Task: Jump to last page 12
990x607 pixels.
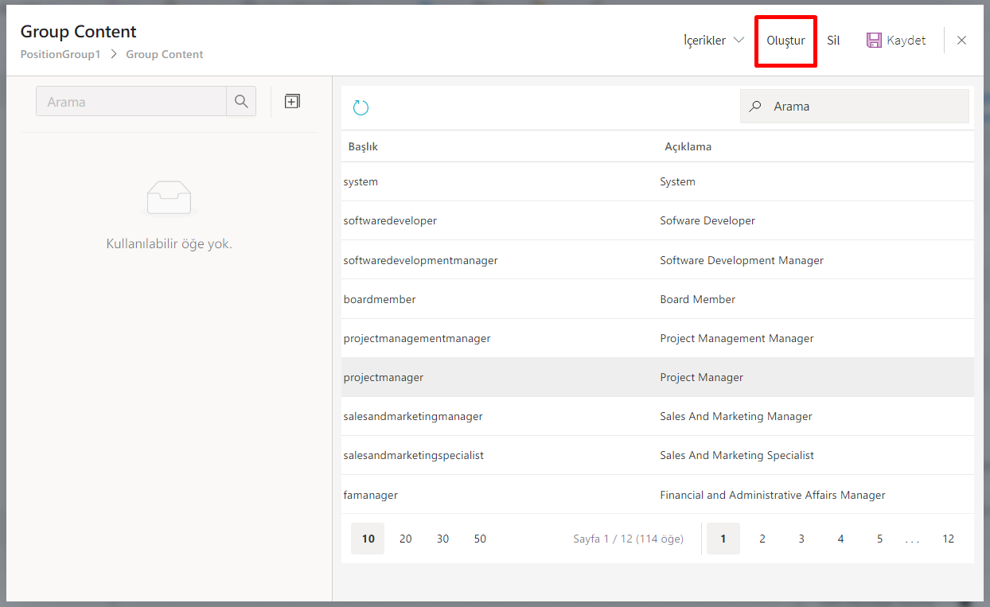Action: point(948,539)
